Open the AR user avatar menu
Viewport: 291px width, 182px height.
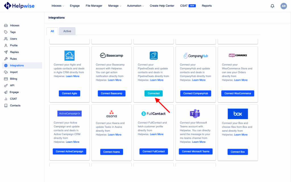tap(284, 6)
